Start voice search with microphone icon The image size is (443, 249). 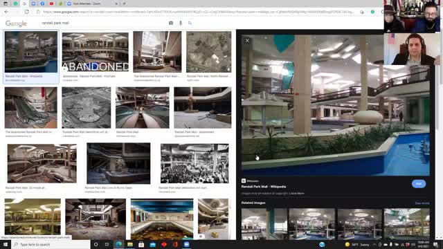[x=181, y=23]
